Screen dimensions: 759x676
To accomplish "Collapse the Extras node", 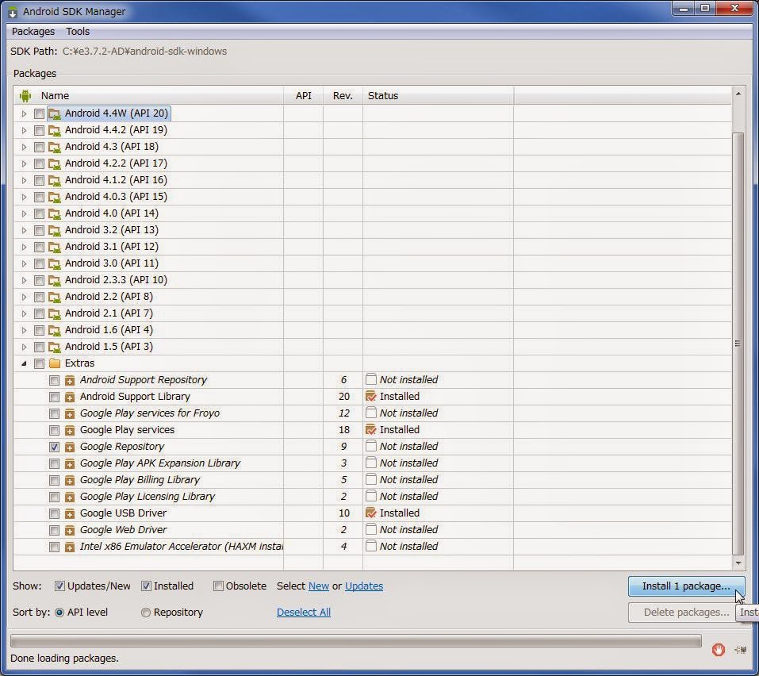I will pyautogui.click(x=24, y=363).
